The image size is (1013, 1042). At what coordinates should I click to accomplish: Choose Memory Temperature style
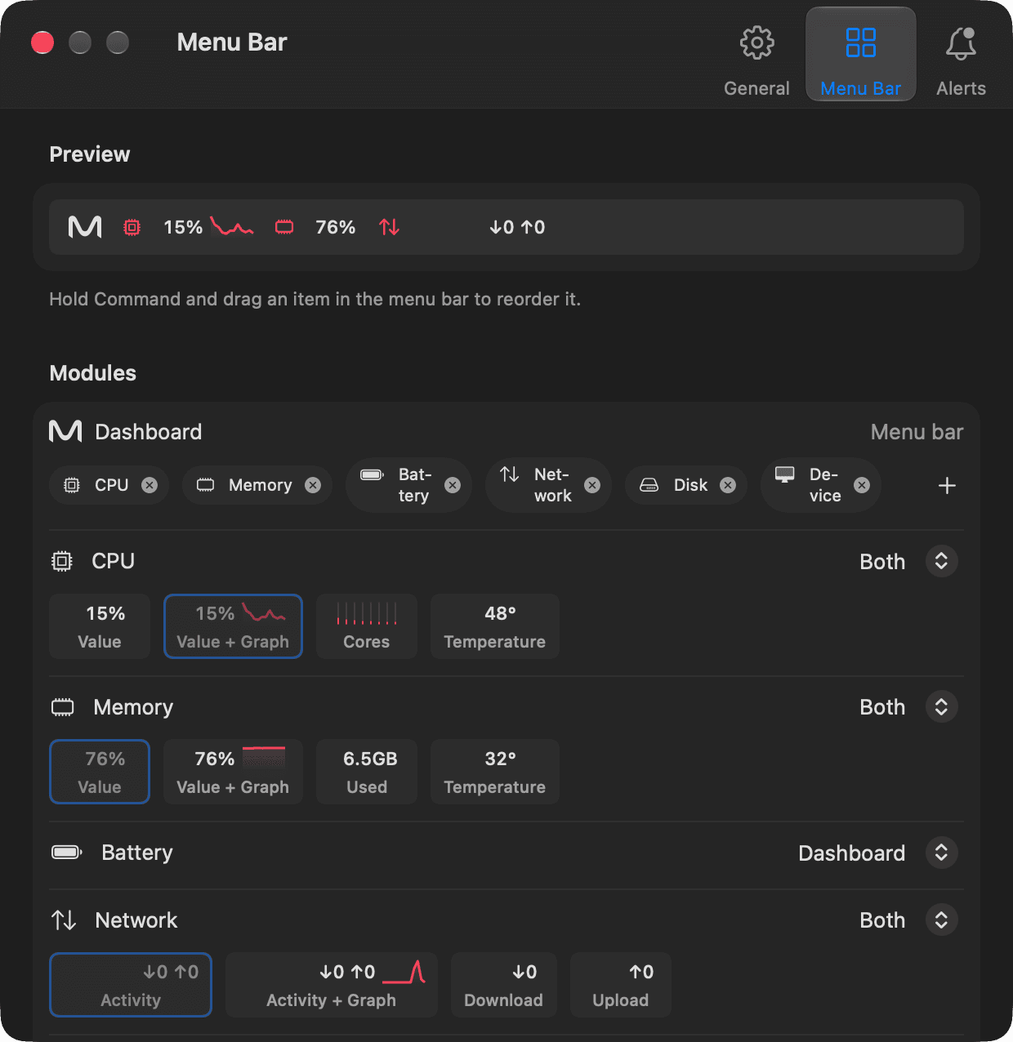[495, 772]
